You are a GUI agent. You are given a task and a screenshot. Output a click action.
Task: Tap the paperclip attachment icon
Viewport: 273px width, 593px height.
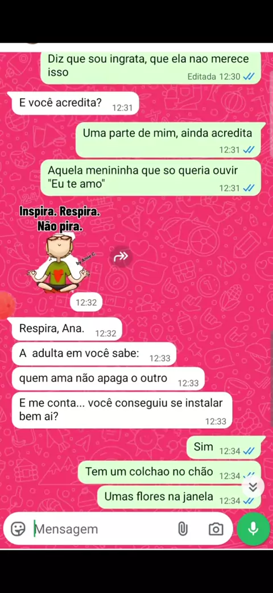point(183,529)
